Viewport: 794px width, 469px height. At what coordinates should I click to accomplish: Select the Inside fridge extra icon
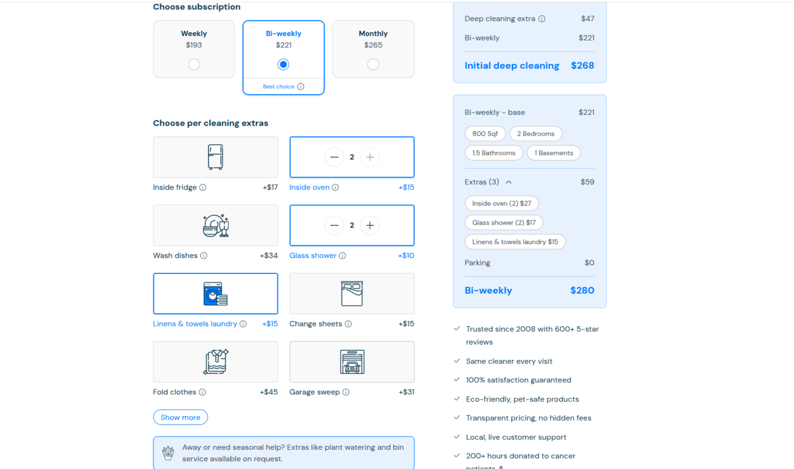pos(216,157)
